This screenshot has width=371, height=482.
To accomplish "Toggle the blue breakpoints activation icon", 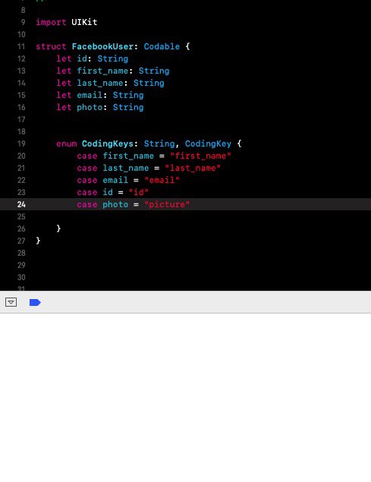I will tap(35, 302).
